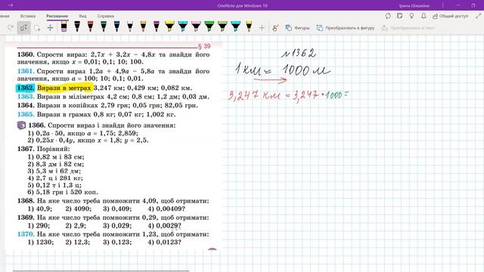Add a new pen with plus button
Viewport: 484px width, 272px height.
click(x=262, y=28)
